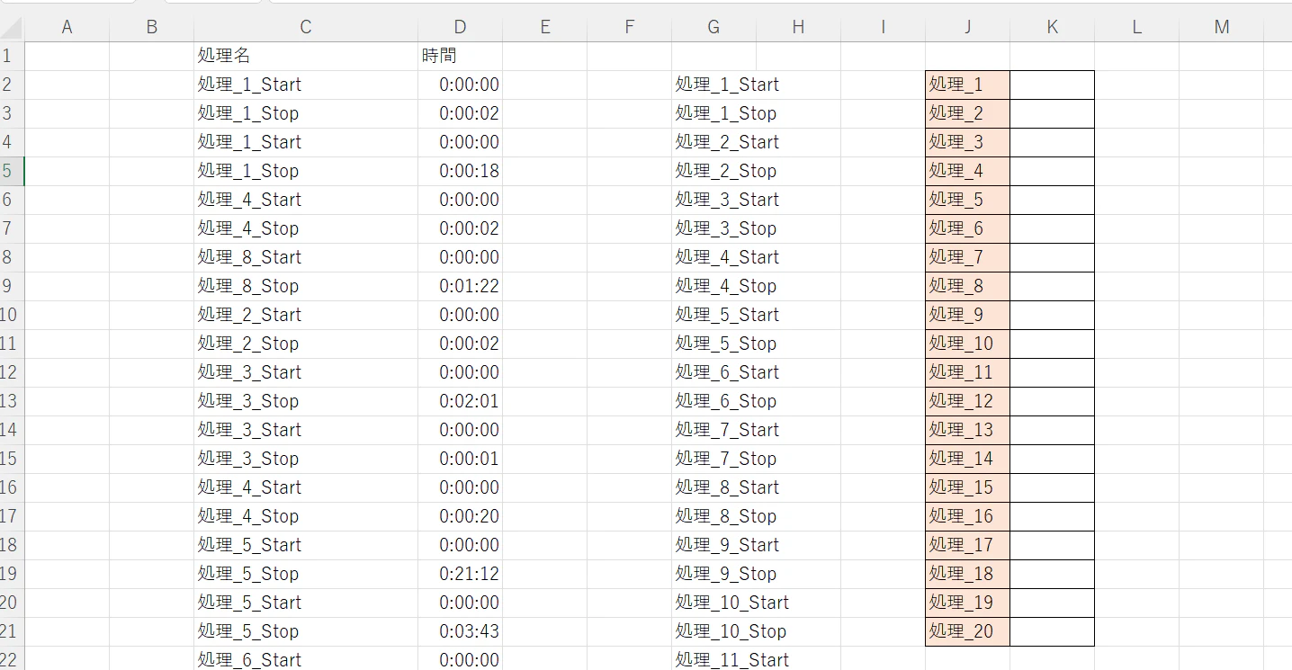Select the orange 処理_6 cell

coord(967,228)
